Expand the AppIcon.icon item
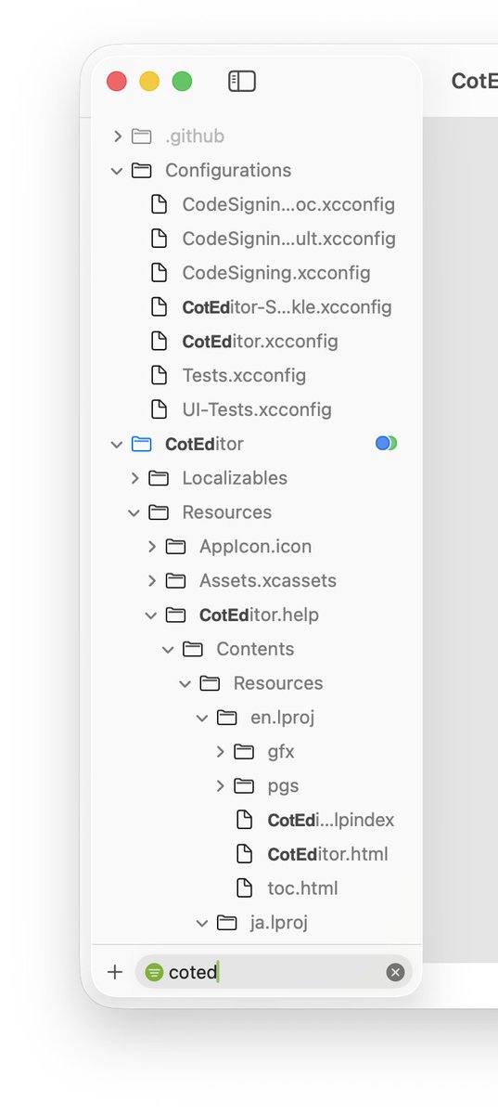Image resolution: width=498 pixels, height=1114 pixels. (x=151, y=547)
